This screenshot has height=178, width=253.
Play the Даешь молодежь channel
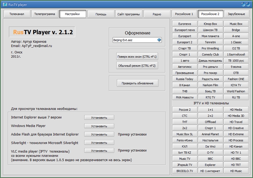coord(210,60)
